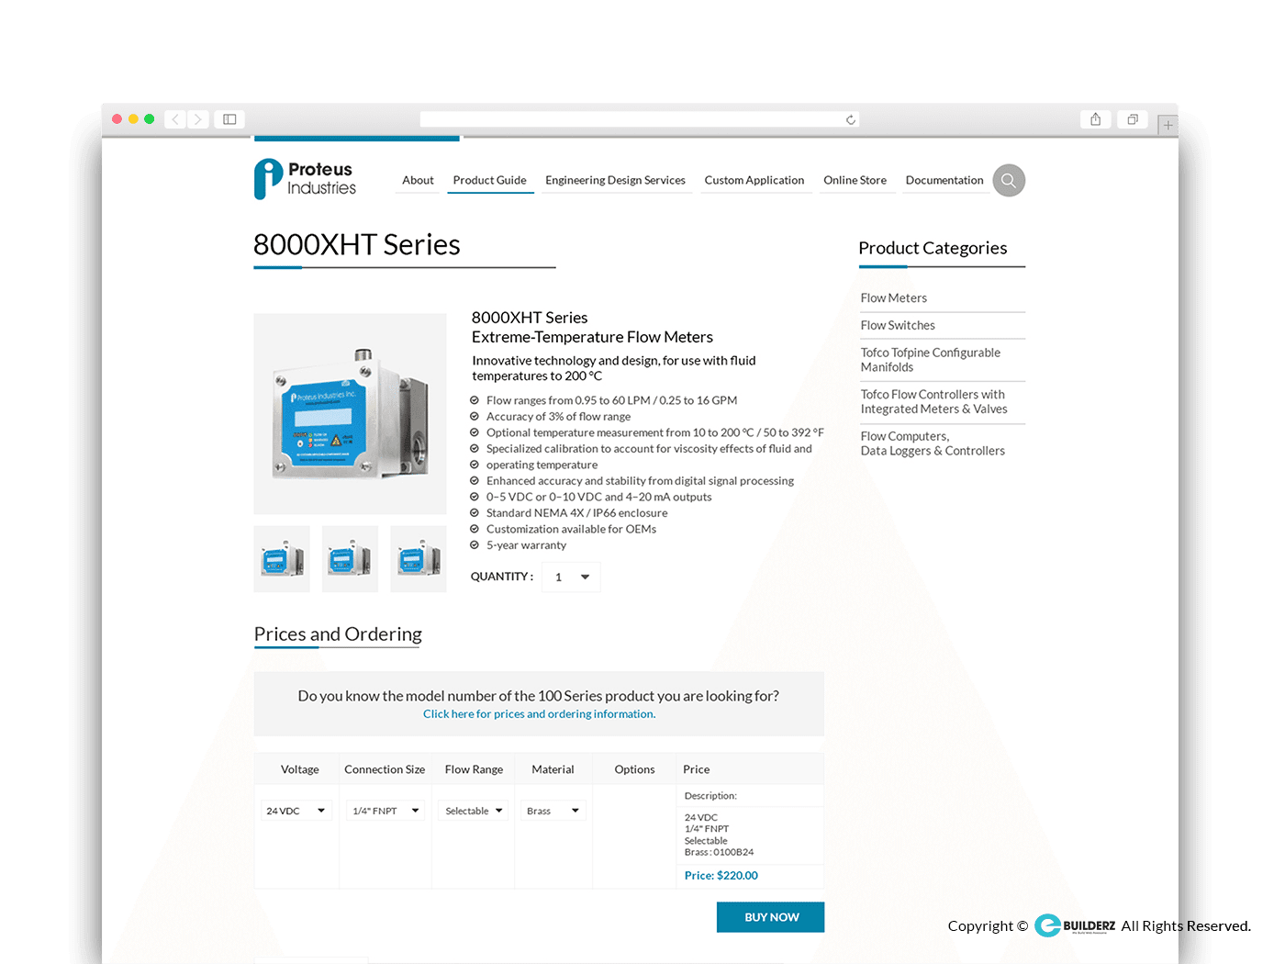
Task: Open Flow Meters category
Action: point(894,298)
